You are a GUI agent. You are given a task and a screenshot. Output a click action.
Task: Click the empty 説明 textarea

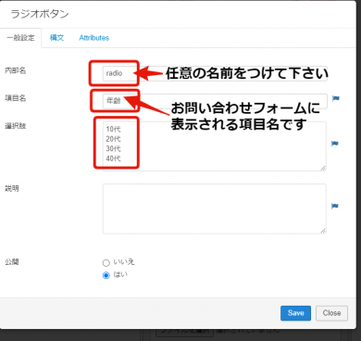pos(215,208)
